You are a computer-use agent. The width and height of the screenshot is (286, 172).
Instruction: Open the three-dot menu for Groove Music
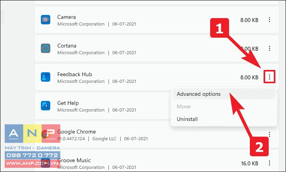click(269, 163)
